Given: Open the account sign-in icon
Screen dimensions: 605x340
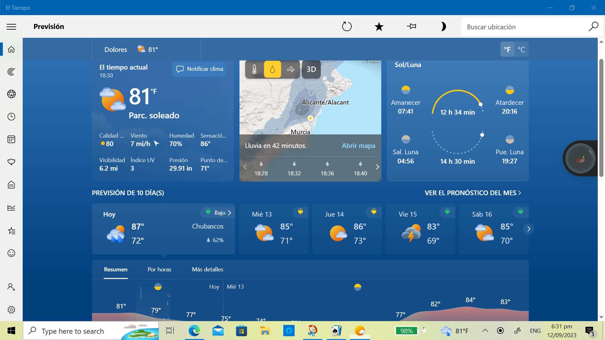Looking at the screenshot, I should coord(11,287).
